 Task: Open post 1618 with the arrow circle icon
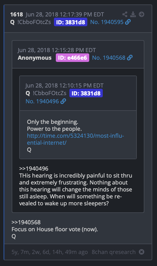(x=142, y=15)
